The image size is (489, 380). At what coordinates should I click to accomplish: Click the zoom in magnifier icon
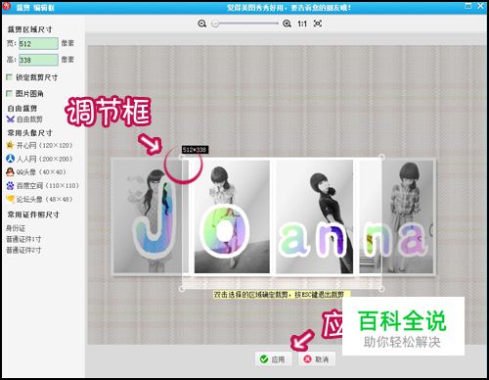pos(287,24)
